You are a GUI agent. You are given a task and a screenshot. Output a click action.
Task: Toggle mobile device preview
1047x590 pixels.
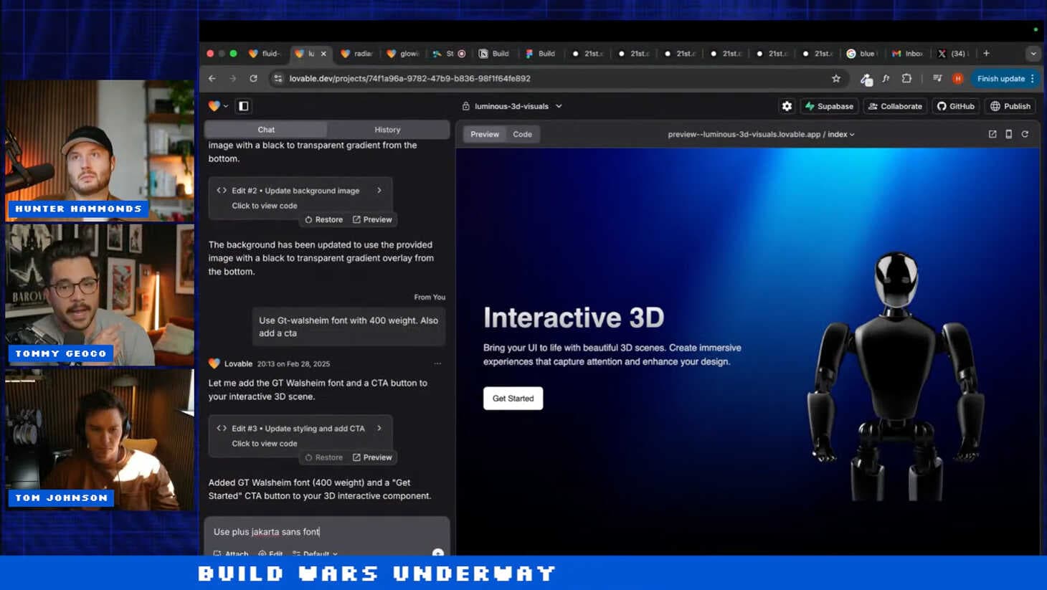(1008, 134)
